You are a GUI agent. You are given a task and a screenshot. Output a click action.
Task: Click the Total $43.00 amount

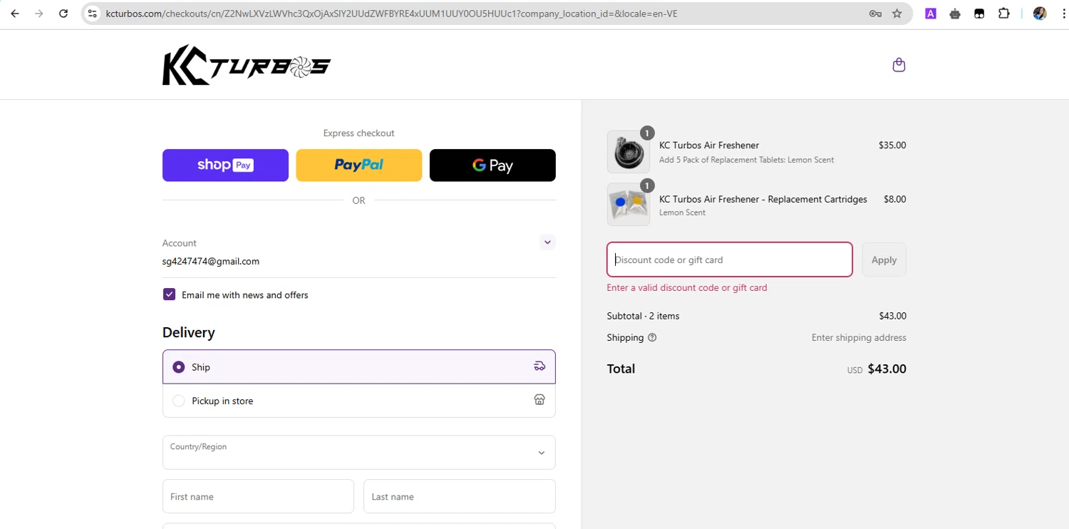click(x=887, y=369)
